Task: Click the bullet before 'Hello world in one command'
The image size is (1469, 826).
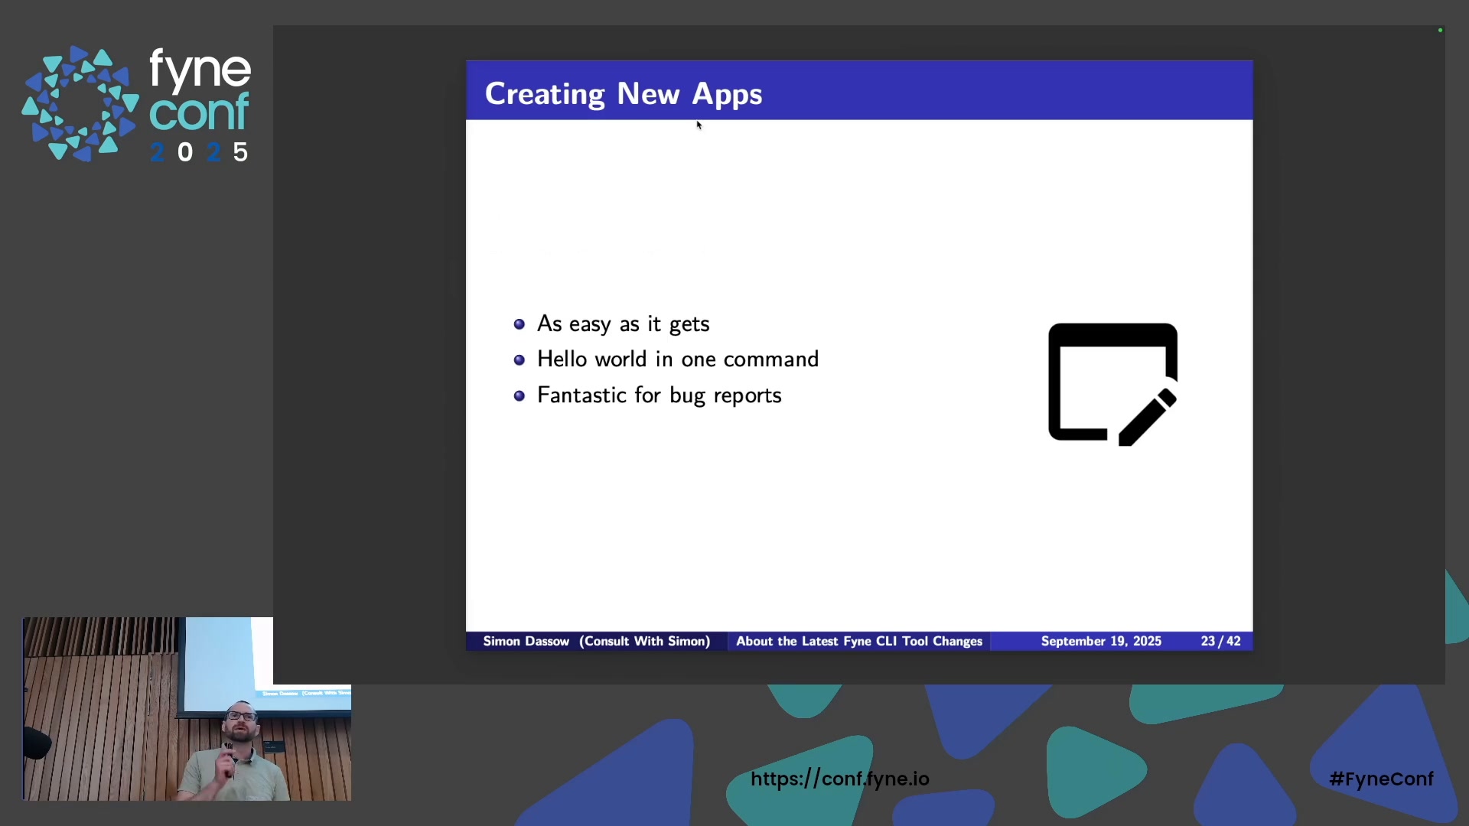Action: (x=520, y=359)
